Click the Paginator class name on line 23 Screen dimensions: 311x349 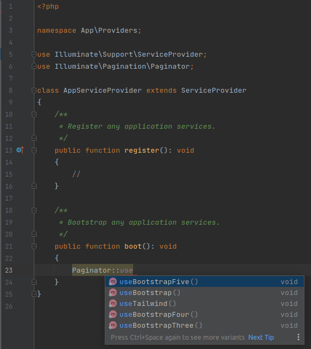(91, 270)
